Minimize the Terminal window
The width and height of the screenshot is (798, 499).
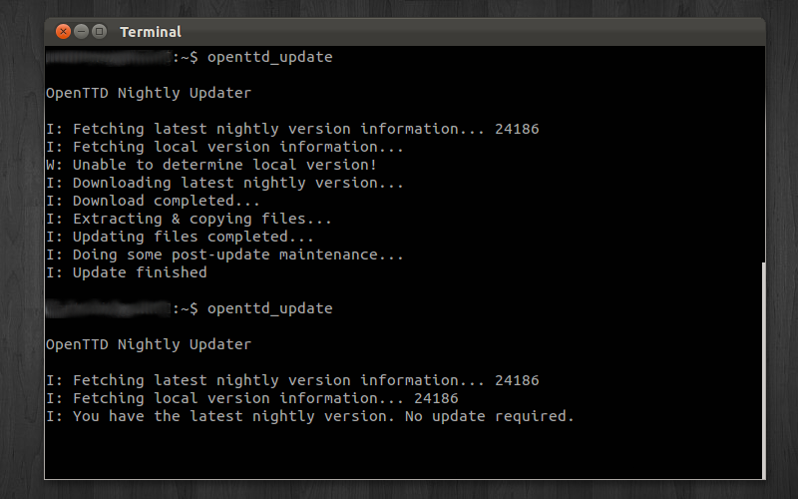click(x=82, y=32)
